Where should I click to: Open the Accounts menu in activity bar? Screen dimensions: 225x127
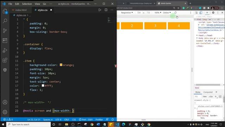click(5, 102)
